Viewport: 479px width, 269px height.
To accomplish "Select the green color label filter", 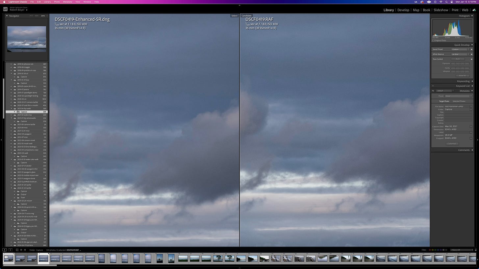I will click(435, 250).
